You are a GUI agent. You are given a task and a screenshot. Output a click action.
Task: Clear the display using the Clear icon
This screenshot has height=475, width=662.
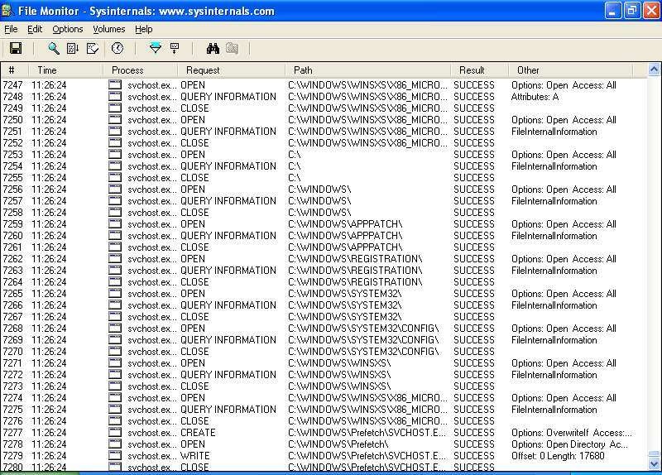coord(93,49)
